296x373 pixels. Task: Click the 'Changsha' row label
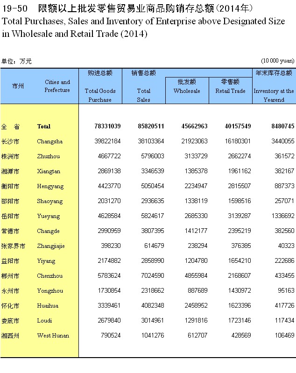(49, 141)
